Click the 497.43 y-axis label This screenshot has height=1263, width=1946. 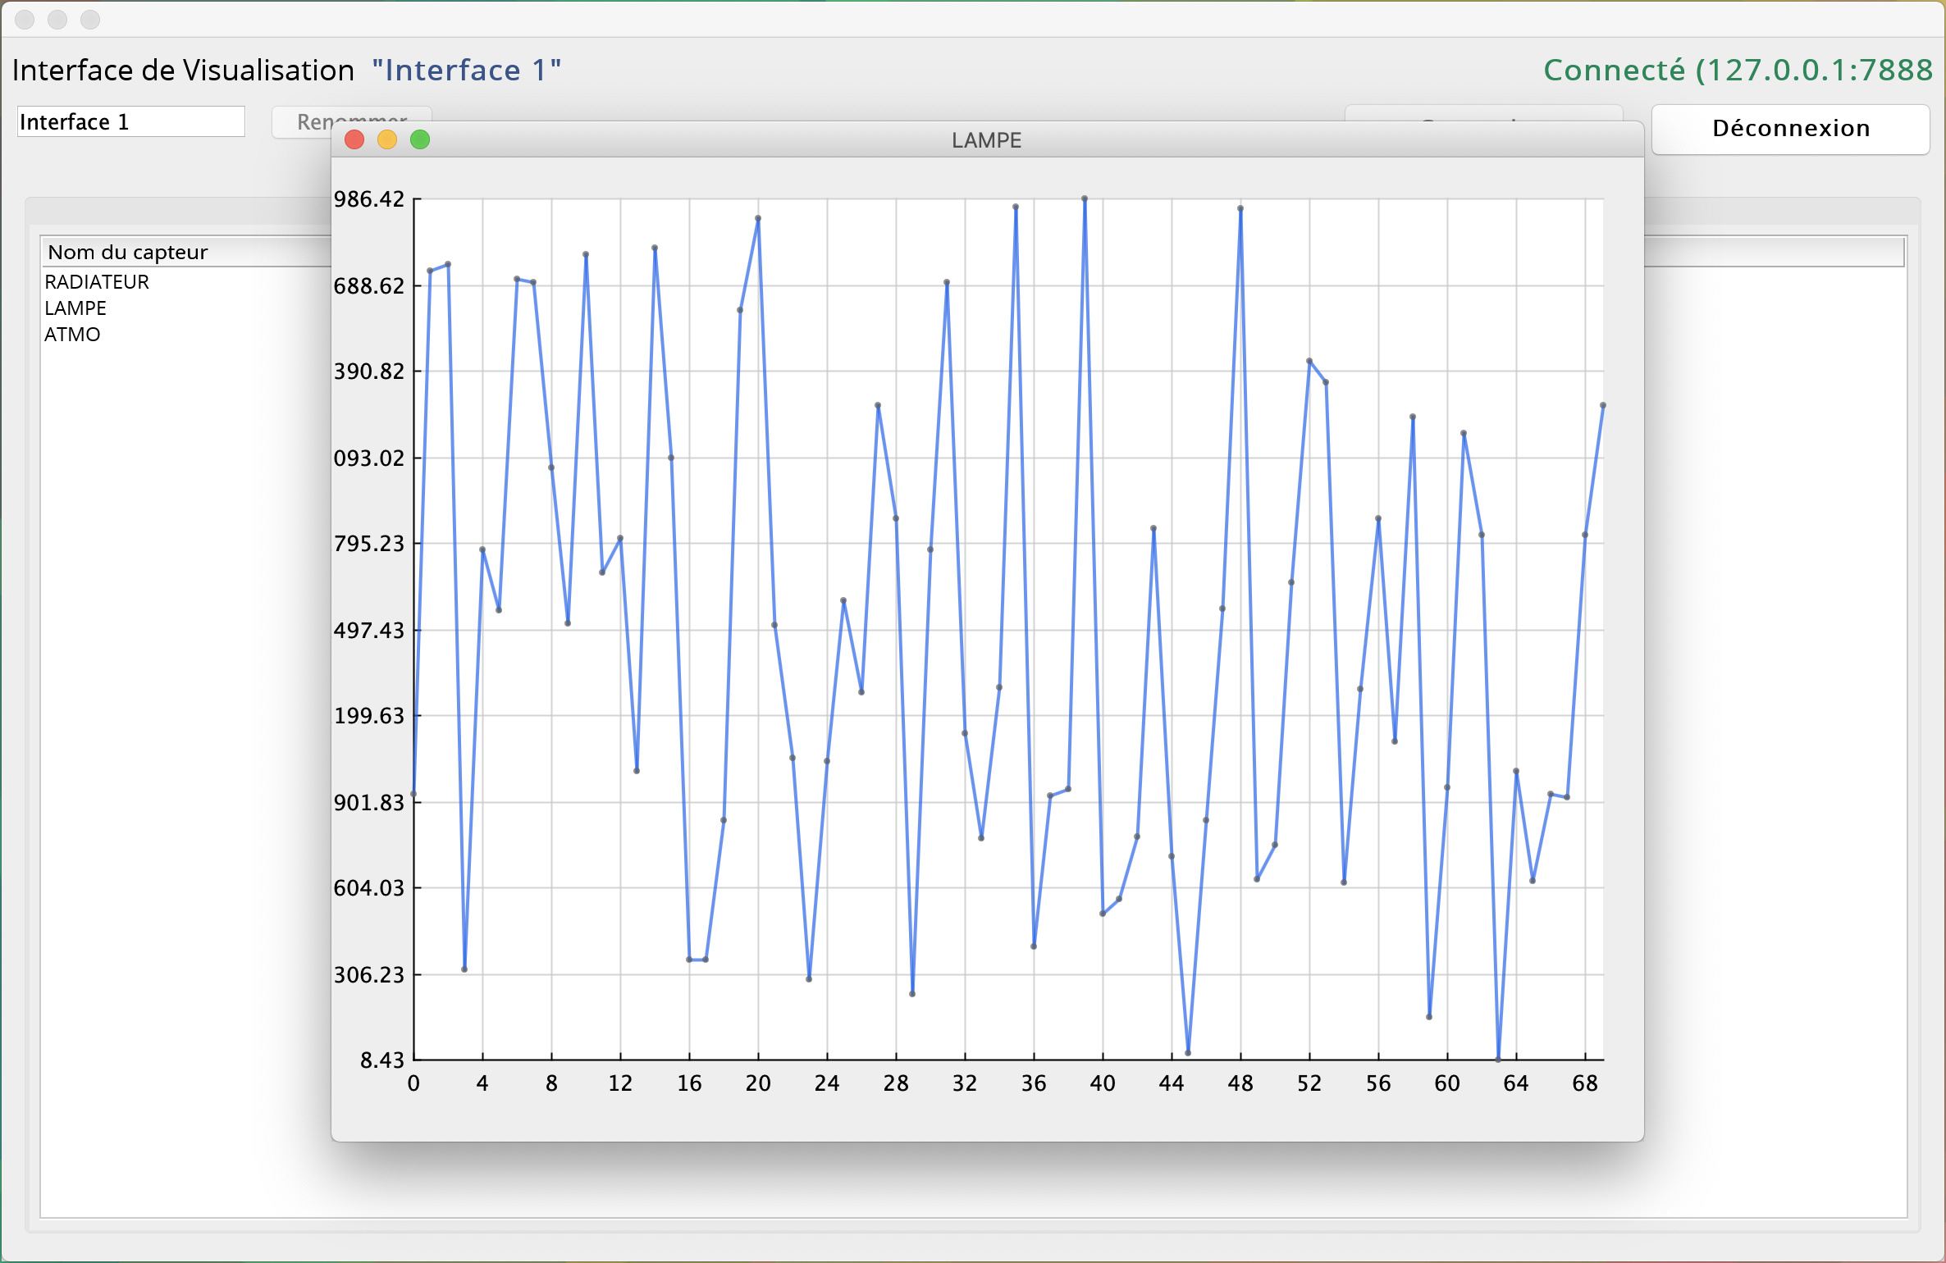[369, 631]
